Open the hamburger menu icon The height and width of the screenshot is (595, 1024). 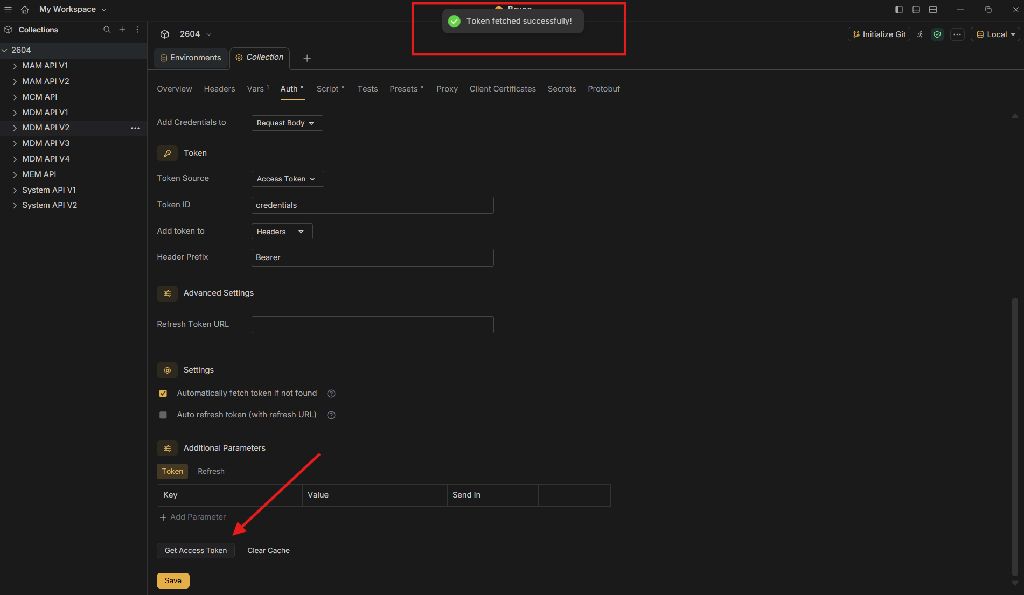coord(8,10)
